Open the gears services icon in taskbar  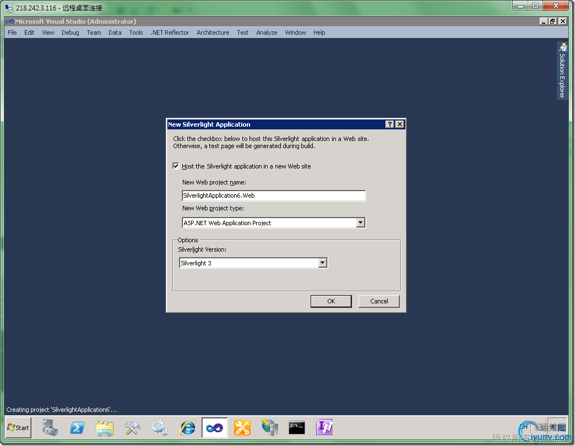coord(160,428)
